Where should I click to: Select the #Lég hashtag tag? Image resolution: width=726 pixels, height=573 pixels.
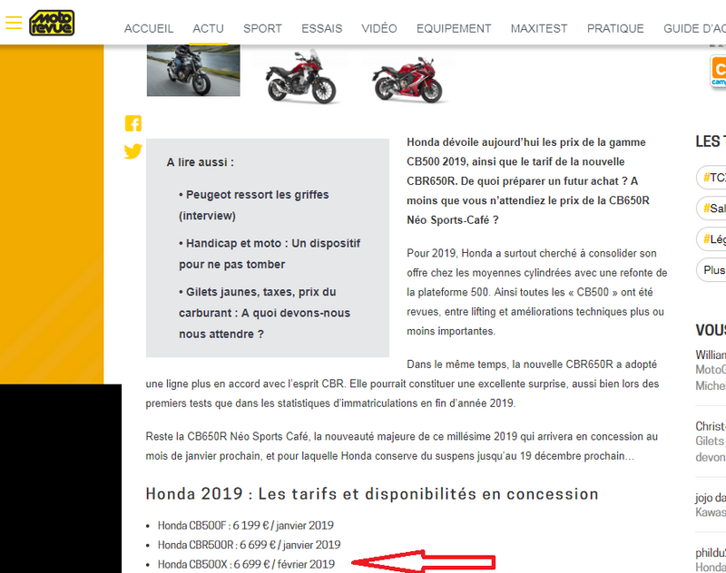click(x=711, y=239)
